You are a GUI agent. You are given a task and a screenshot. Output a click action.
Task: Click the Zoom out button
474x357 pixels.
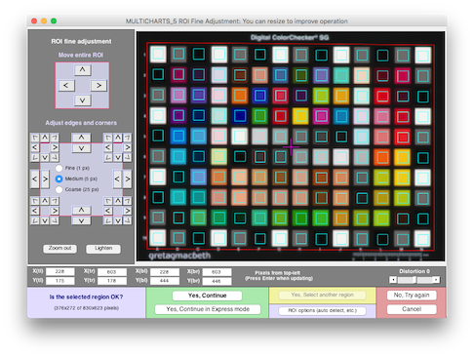tap(59, 249)
